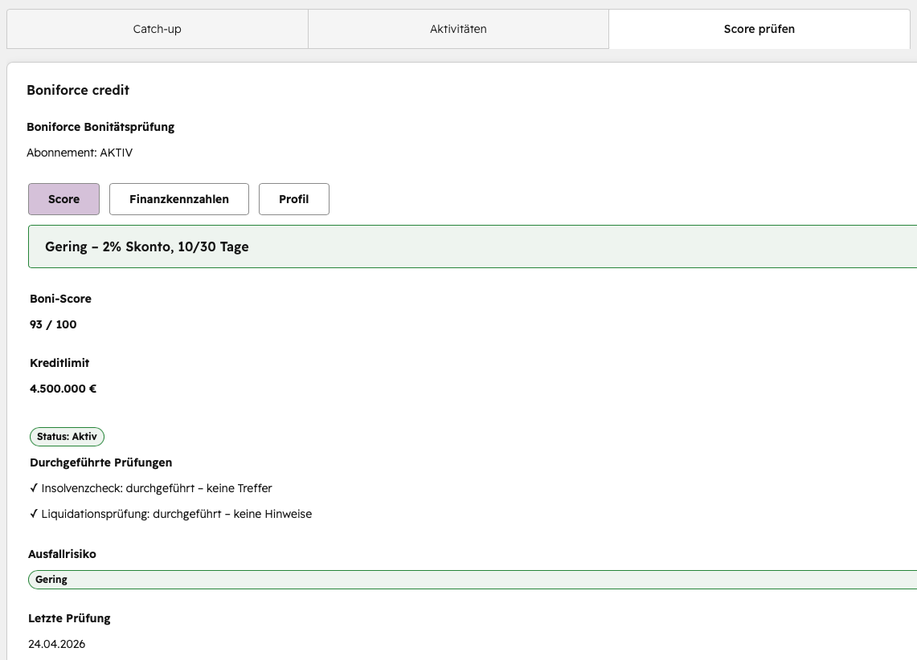Click the Kreditlimit label
917x660 pixels.
pyautogui.click(x=59, y=363)
